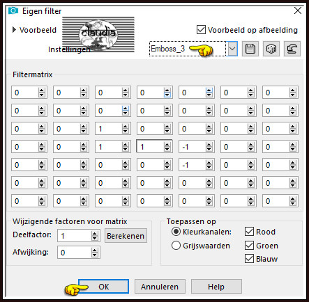Click the Deelfactor spinner arrows
This screenshot has width=309, height=302.
tap(94, 236)
